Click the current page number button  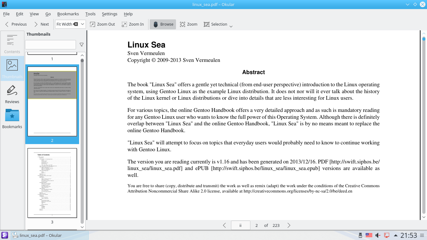click(256, 225)
